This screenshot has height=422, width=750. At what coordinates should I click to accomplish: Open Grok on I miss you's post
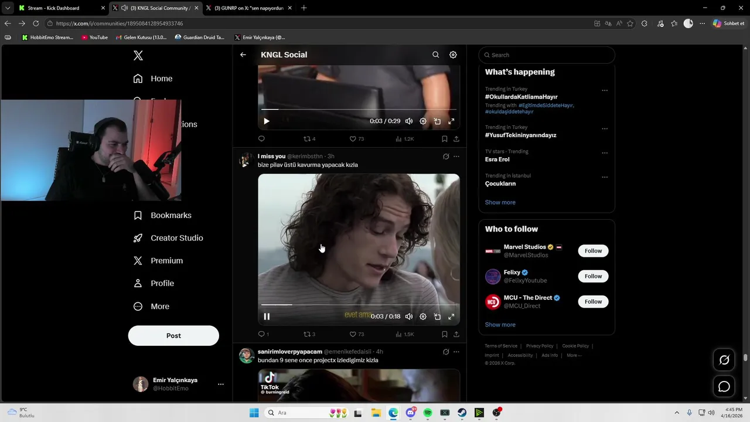click(x=446, y=156)
